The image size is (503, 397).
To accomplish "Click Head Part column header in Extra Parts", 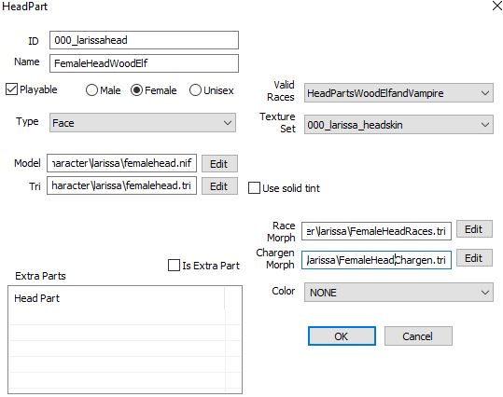I will coord(117,298).
